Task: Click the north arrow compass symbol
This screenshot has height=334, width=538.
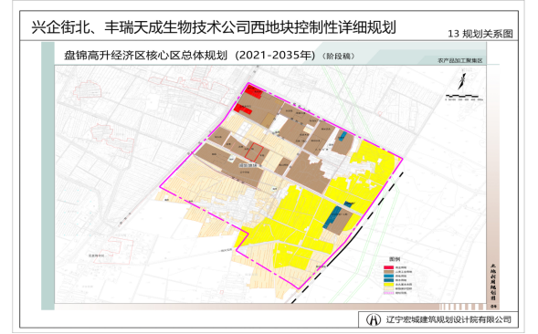Action: tap(462, 81)
